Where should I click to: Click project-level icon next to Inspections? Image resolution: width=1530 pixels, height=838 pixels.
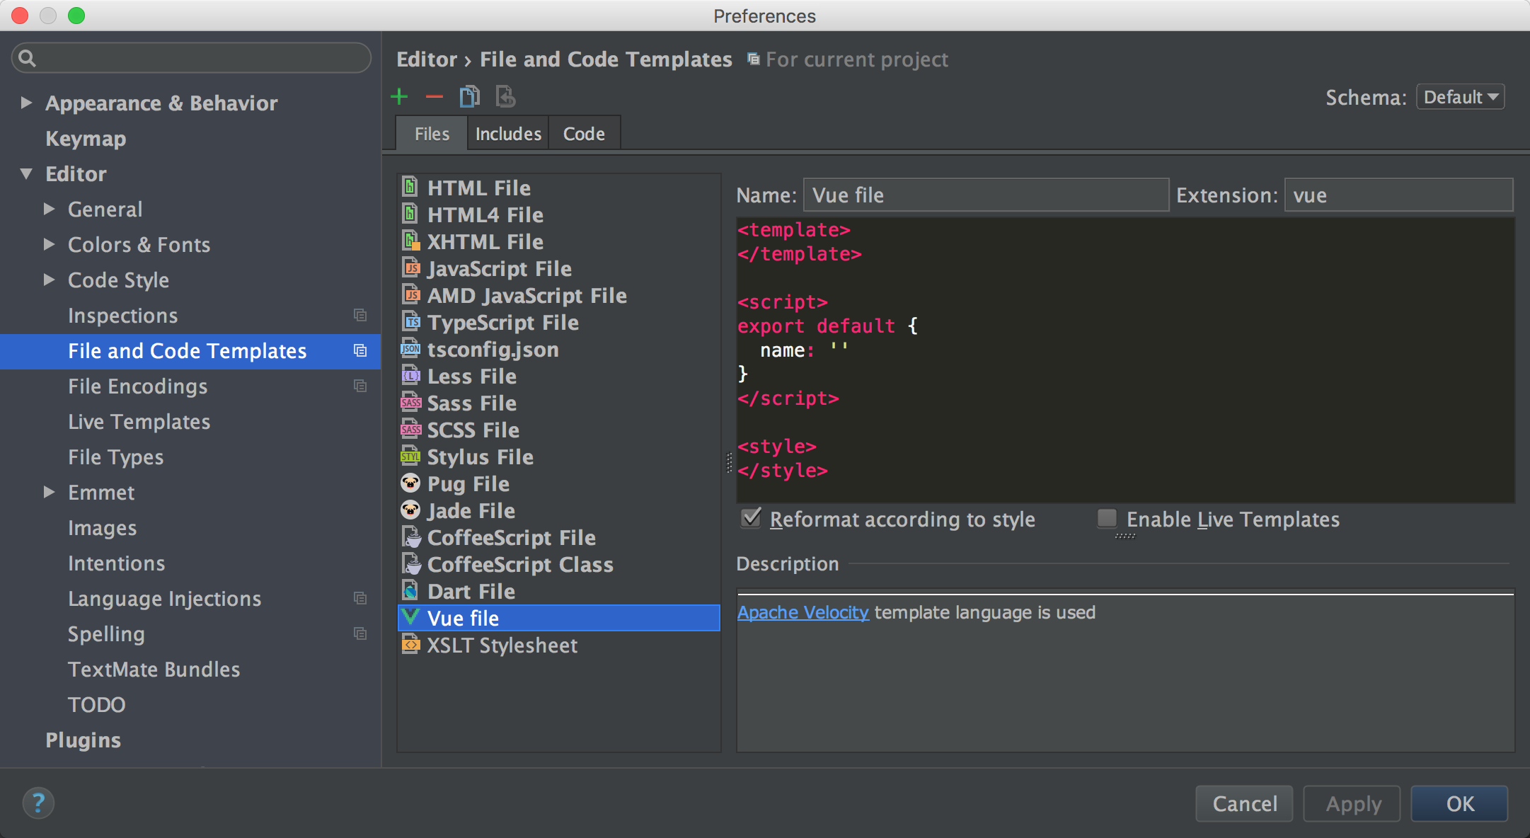(x=360, y=315)
